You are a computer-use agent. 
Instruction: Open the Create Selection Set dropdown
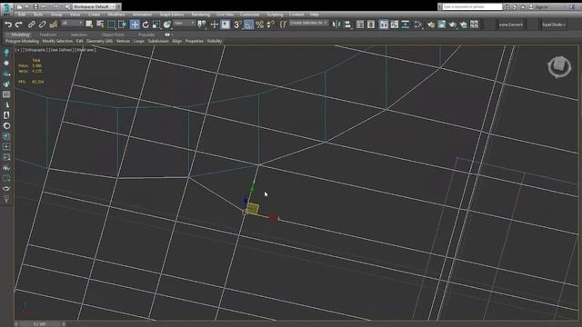click(x=308, y=24)
